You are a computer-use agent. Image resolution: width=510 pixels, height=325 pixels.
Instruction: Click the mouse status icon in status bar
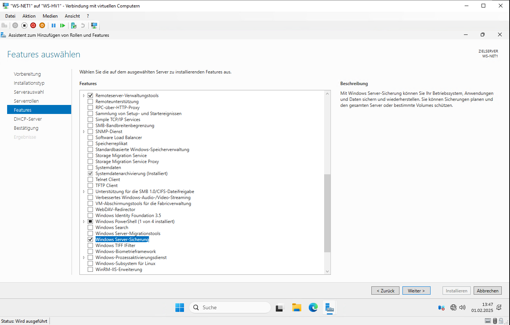click(x=495, y=321)
